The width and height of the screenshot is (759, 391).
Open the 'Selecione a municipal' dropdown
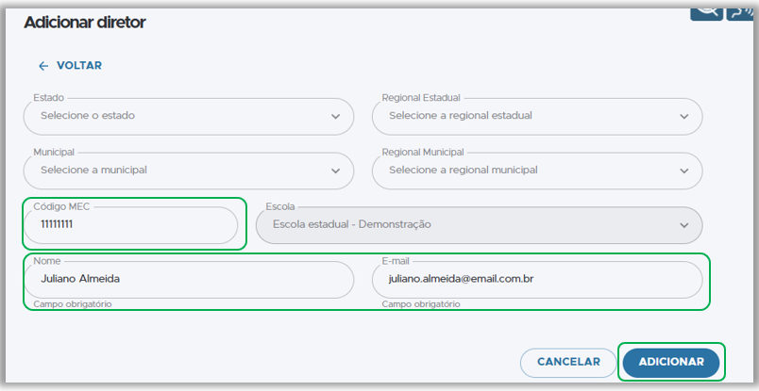[x=189, y=171]
